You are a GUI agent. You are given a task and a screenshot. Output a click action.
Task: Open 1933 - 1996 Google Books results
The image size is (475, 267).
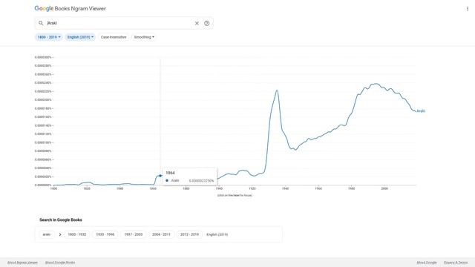point(105,234)
